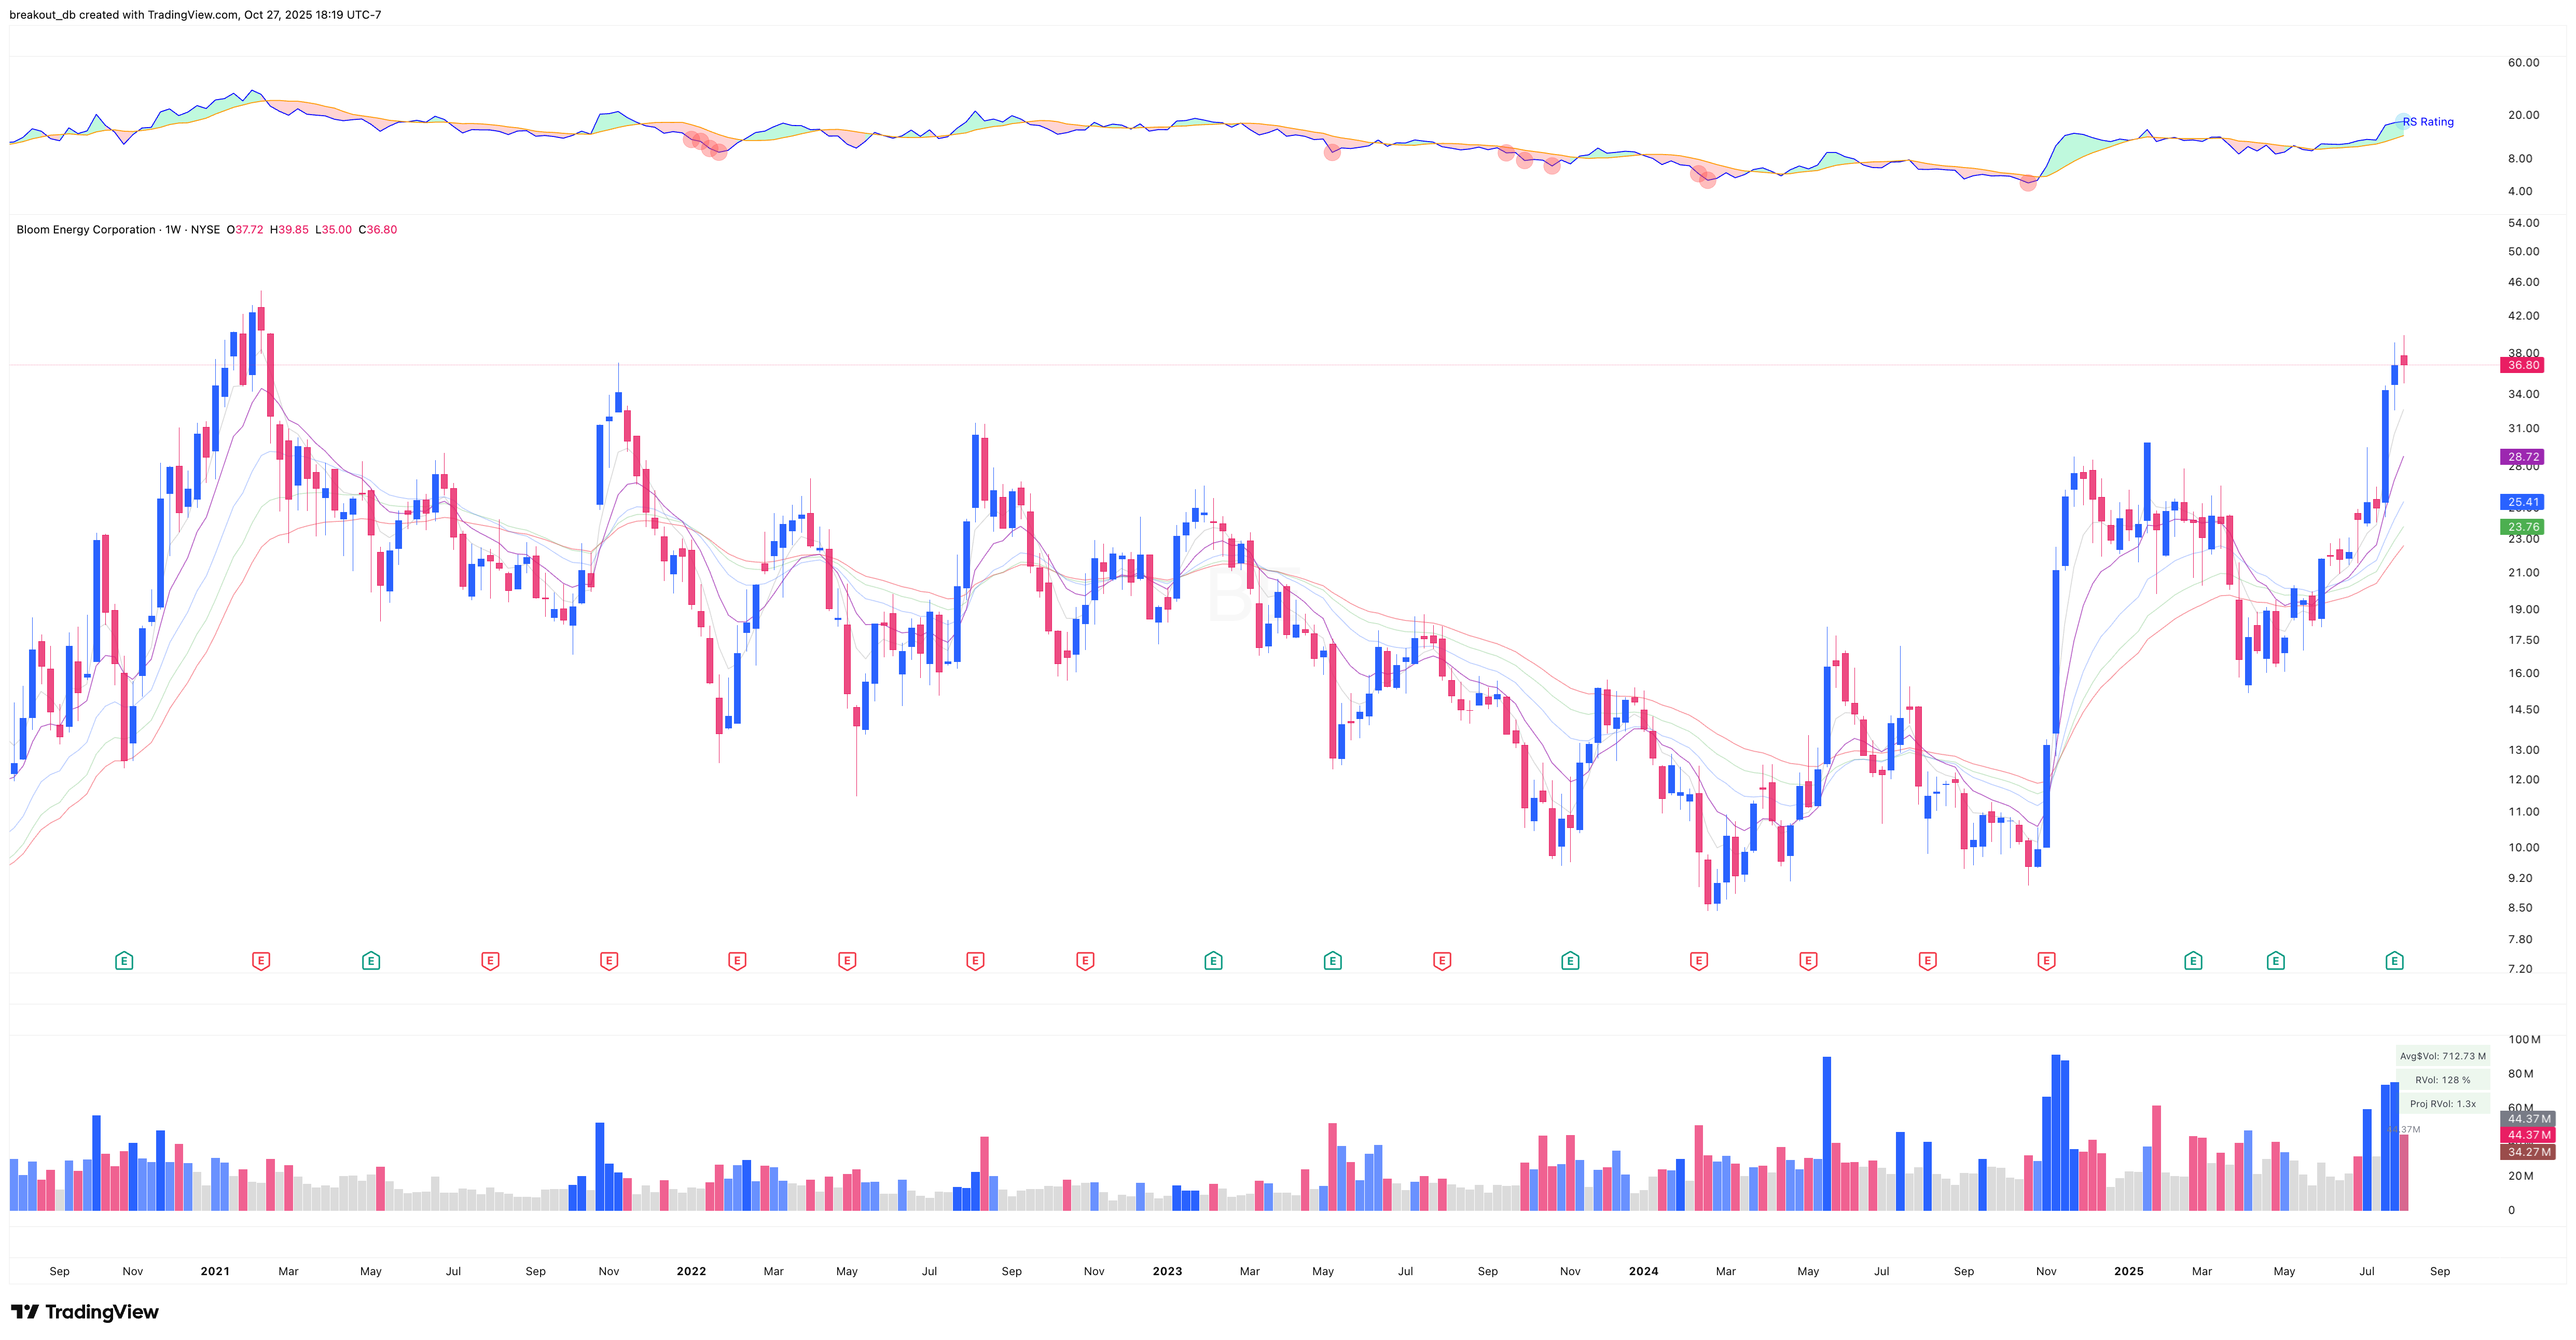Click the blue 25.41 moving average swatch
The image size is (2576, 1340).
pyautogui.click(x=2524, y=501)
